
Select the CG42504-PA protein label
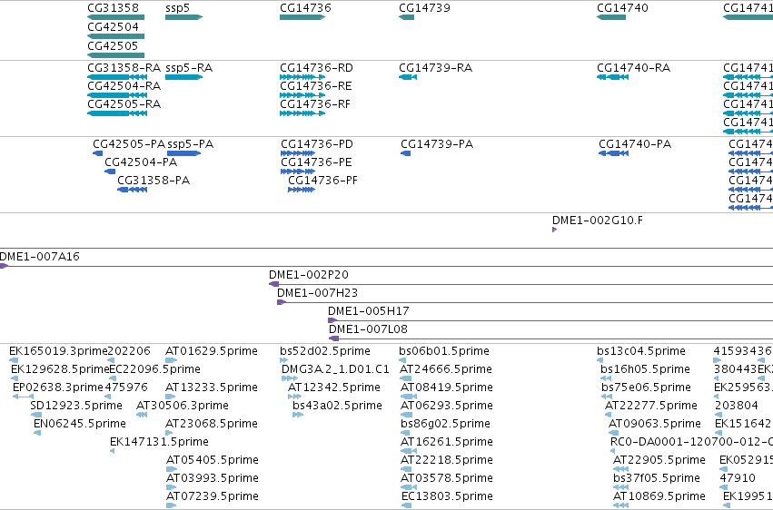coord(141,162)
